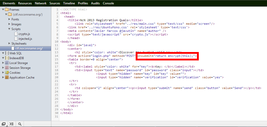The width and height of the screenshot is (267, 127).
Task: Collapse the IndexedDB node
Action: tap(3, 58)
